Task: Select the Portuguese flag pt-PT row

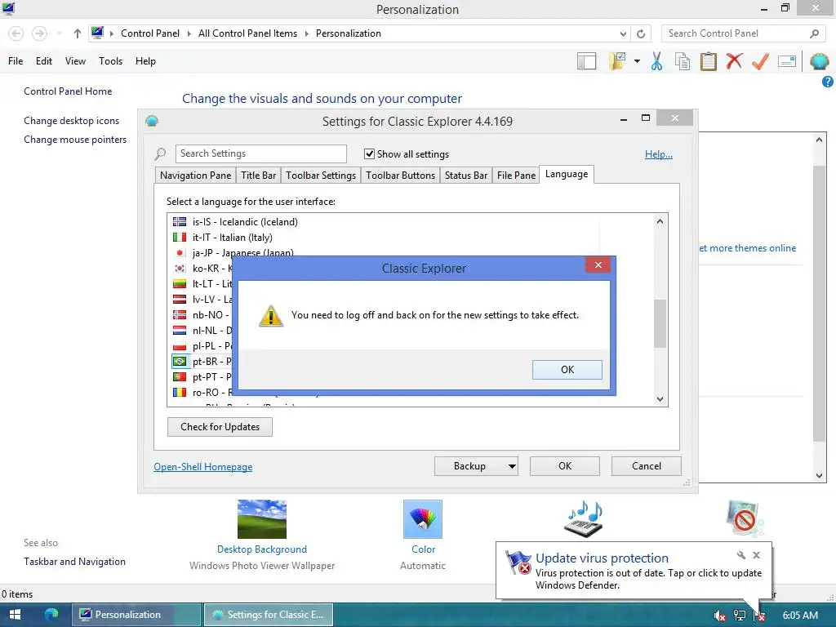Action: (202, 377)
